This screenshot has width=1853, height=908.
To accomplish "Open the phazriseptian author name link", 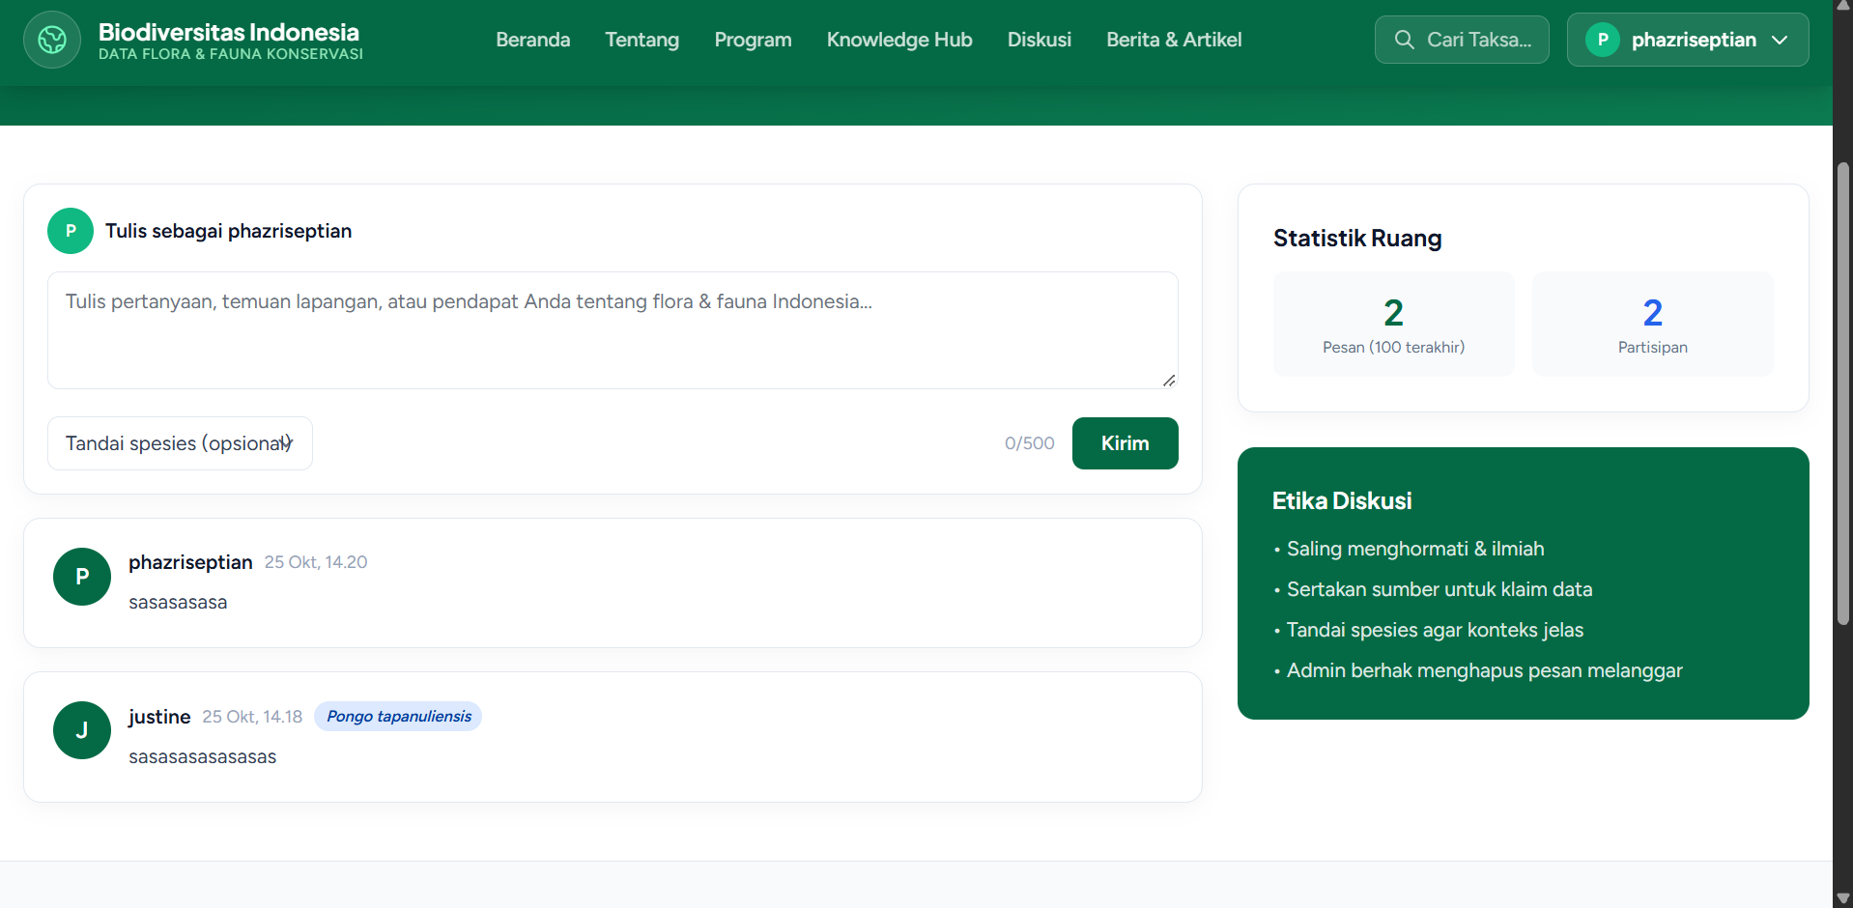I will 190,562.
